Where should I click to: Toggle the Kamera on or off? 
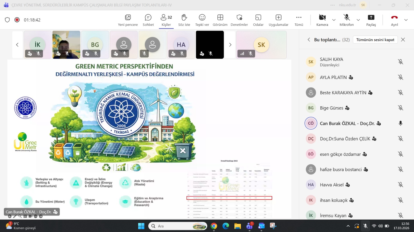[x=322, y=20]
